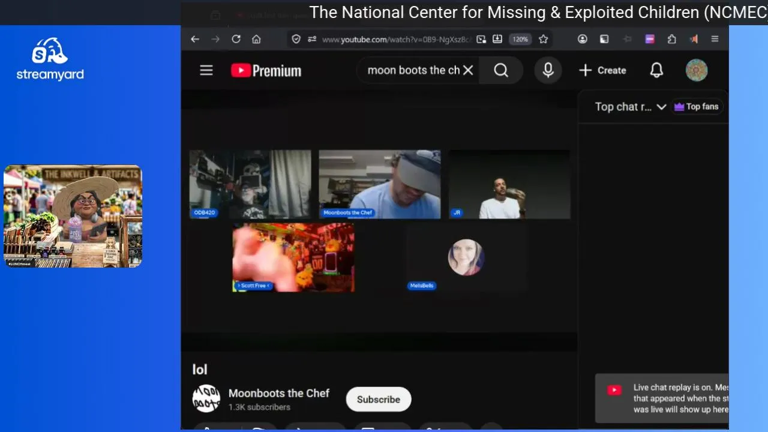Open YouTube notifications bell
Image resolution: width=768 pixels, height=432 pixels.
pos(656,70)
